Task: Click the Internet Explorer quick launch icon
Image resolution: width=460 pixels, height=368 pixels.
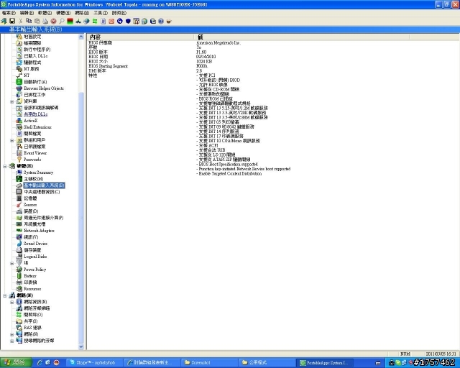Action: [40, 363]
